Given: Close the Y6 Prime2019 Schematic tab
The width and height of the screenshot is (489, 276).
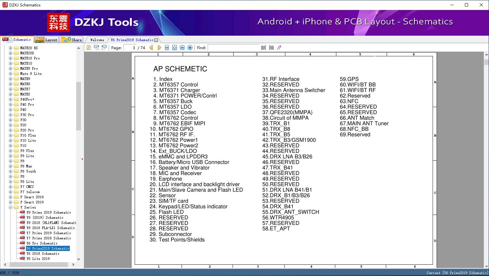Looking at the screenshot, I should pos(156,40).
